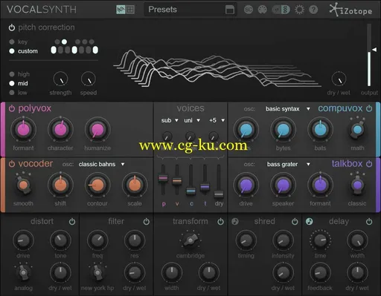Image resolution: width=381 pixels, height=296 pixels.
Task: Click the vocoder v level fader
Action: [x=177, y=180]
